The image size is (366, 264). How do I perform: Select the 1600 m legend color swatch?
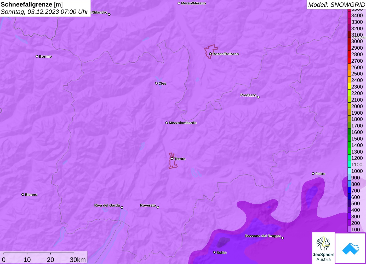click(349, 132)
